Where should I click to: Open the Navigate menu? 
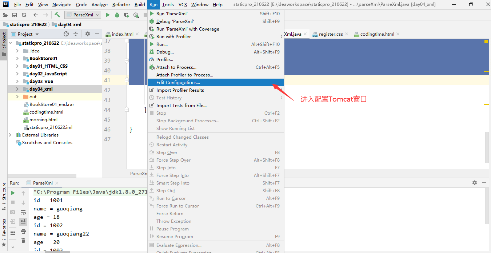click(x=62, y=5)
